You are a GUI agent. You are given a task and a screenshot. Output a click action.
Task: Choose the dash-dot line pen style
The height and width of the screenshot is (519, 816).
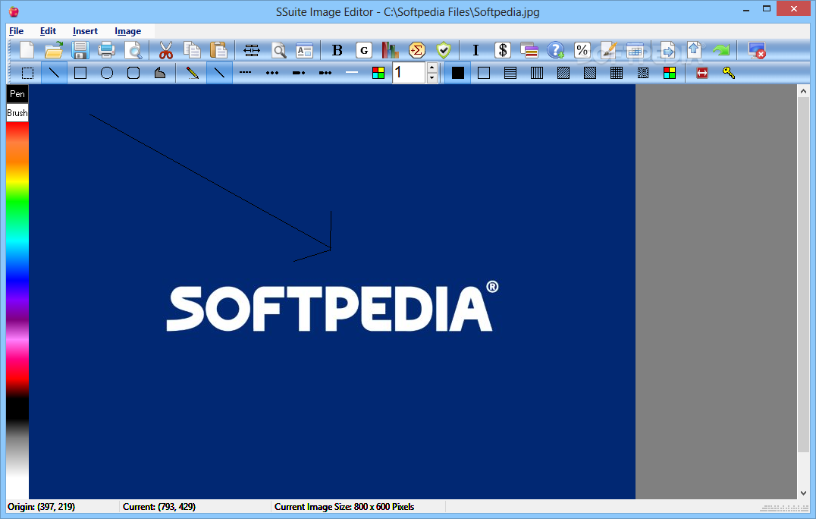tap(299, 73)
